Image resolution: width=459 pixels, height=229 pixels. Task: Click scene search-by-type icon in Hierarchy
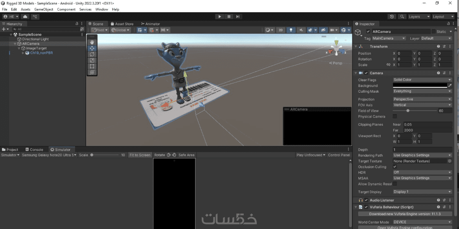coord(82,29)
